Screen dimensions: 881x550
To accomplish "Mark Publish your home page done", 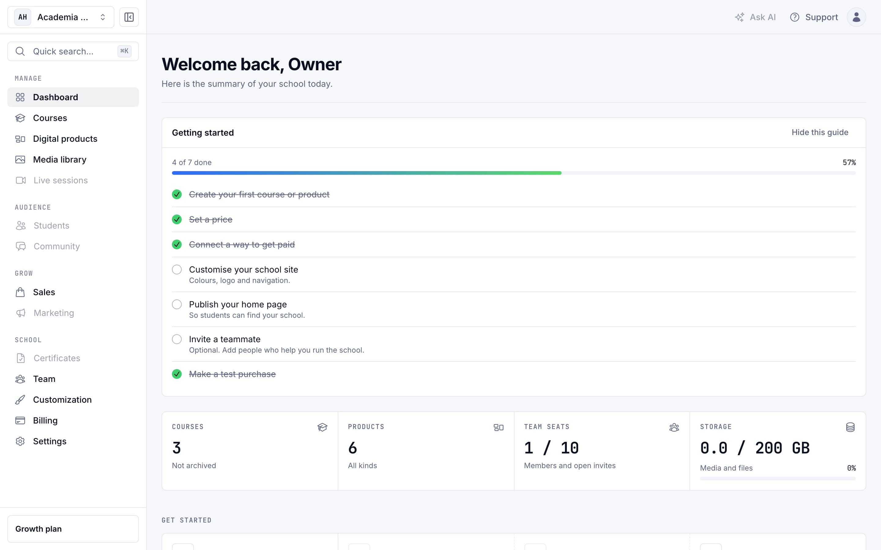I will coord(177,304).
